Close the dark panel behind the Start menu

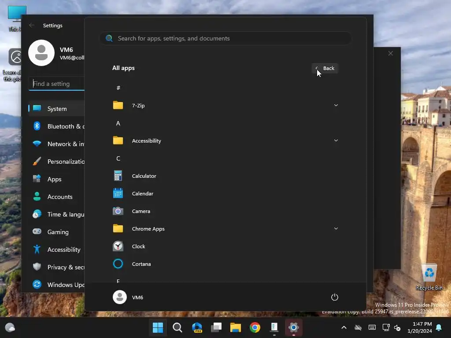(x=390, y=53)
